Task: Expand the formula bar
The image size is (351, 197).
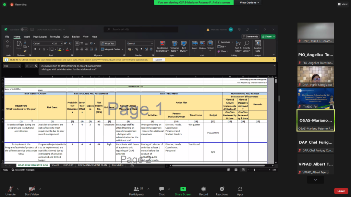Action: (x=275, y=66)
